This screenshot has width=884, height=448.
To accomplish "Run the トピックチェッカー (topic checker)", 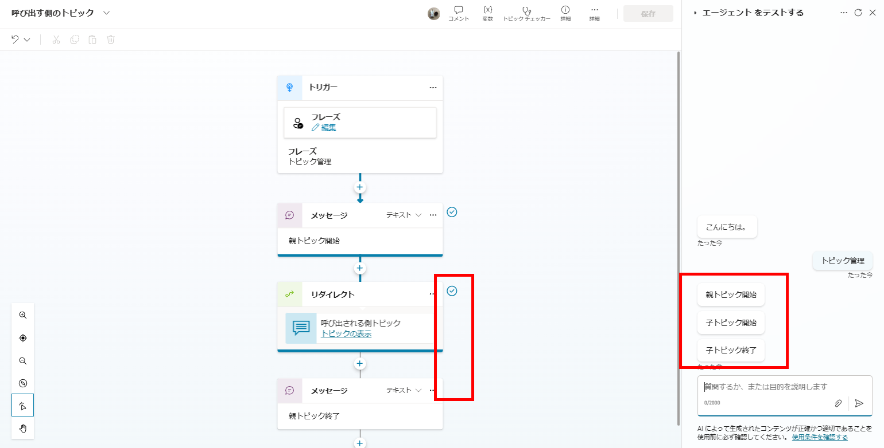I will coord(526,14).
